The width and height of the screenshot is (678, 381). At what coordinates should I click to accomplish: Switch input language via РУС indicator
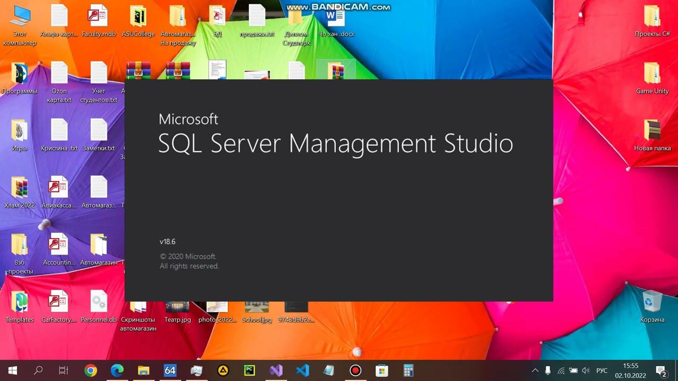coord(602,370)
